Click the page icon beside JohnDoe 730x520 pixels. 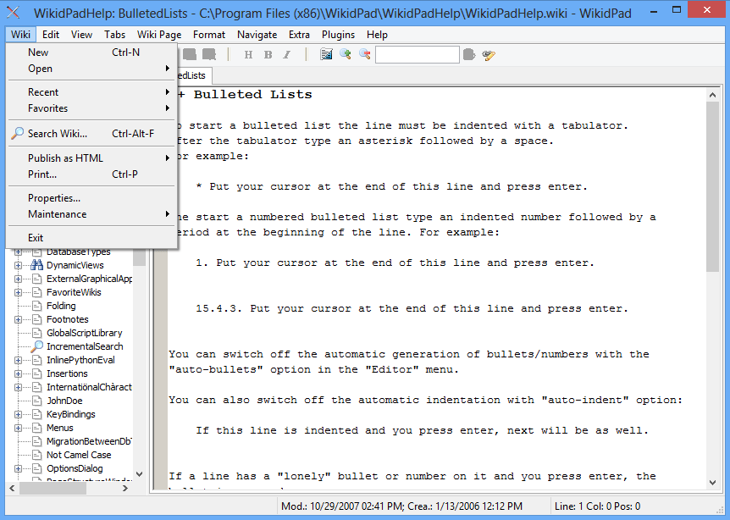[x=37, y=401]
